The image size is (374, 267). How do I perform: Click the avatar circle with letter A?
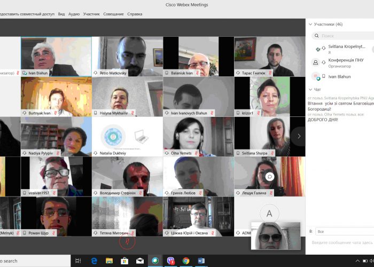coord(269,214)
